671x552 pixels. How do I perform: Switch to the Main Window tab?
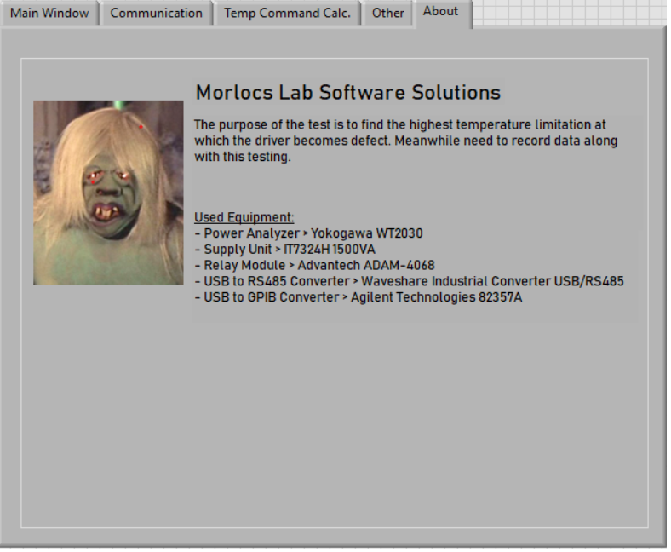[x=49, y=14]
